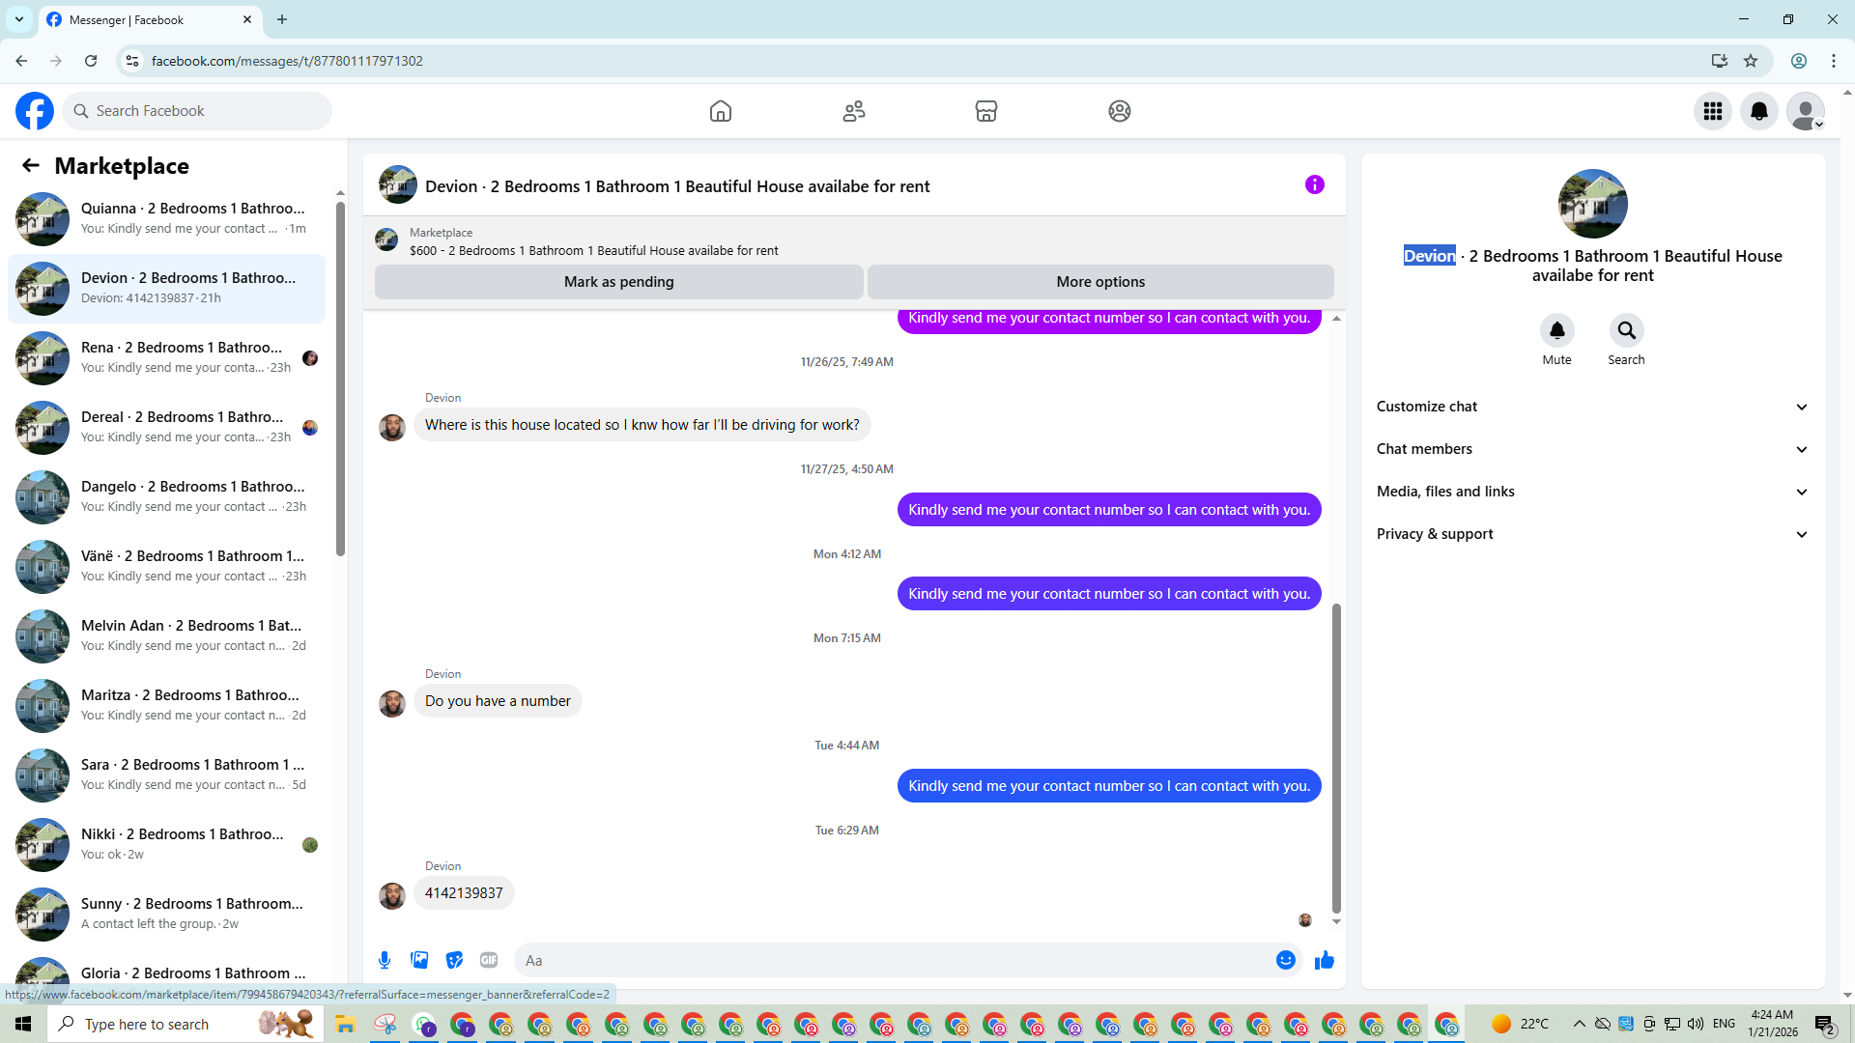Screen dimensions: 1855x1043
Task: Click the attach photo icon in composer
Action: click(419, 960)
